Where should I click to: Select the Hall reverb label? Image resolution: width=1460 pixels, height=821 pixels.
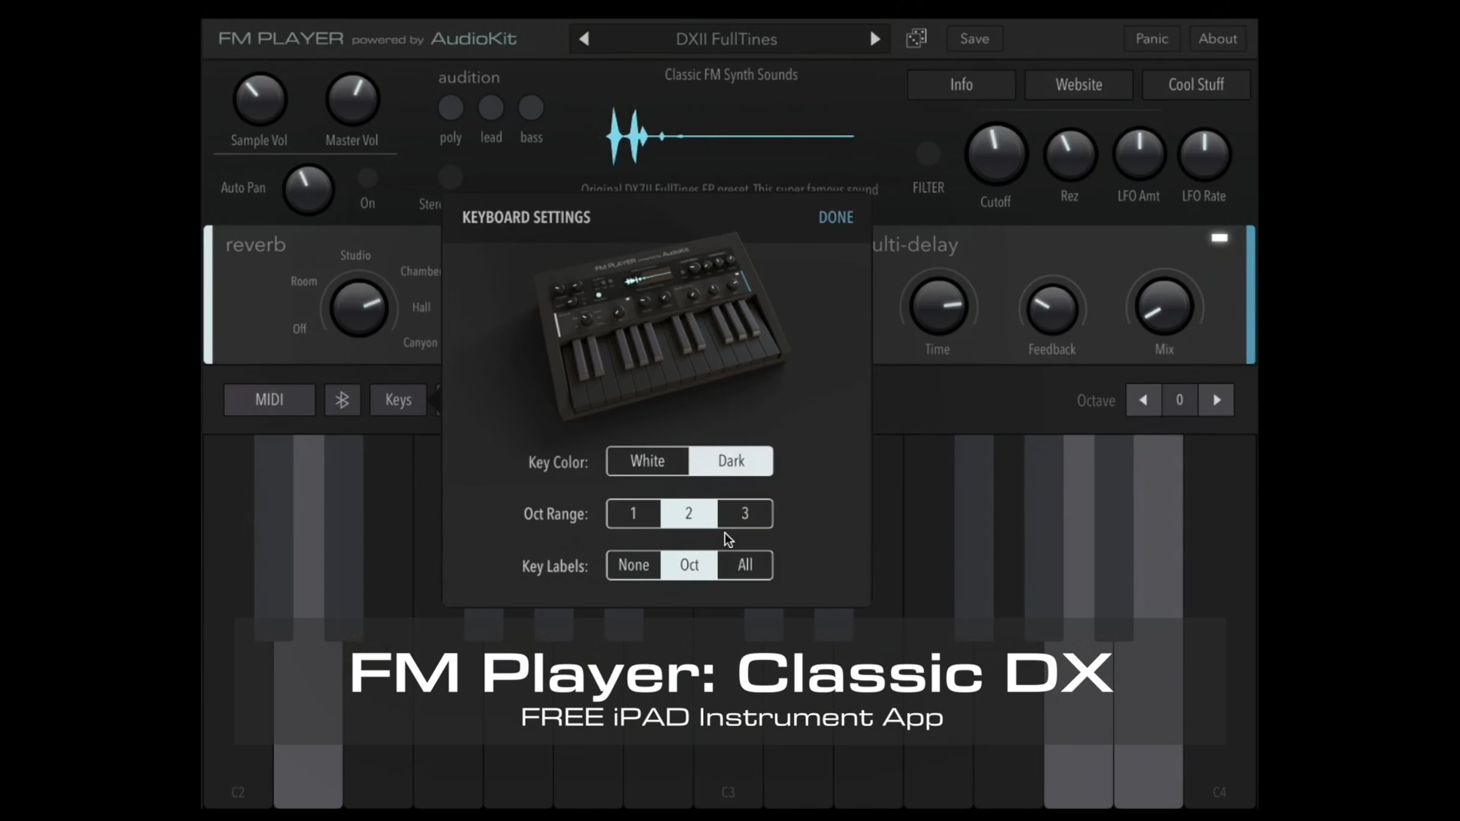[x=421, y=308]
